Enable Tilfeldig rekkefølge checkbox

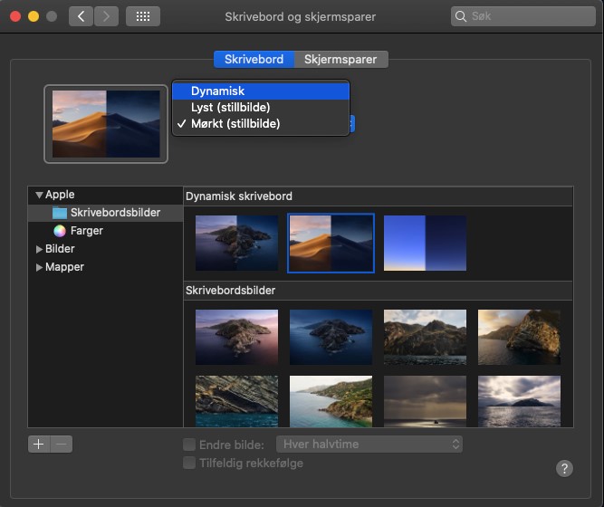tap(189, 463)
